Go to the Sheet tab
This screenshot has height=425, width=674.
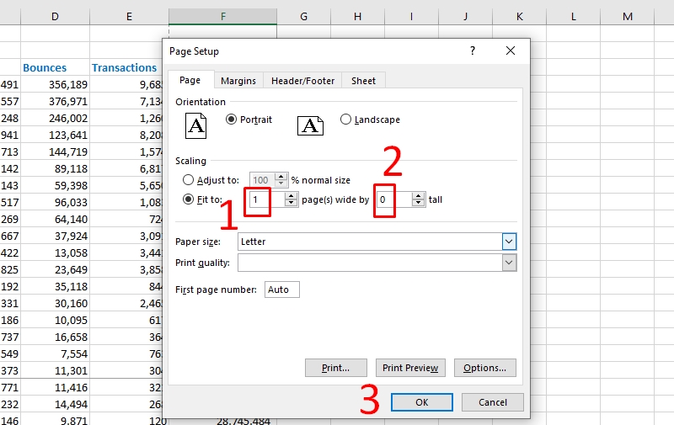coord(364,81)
